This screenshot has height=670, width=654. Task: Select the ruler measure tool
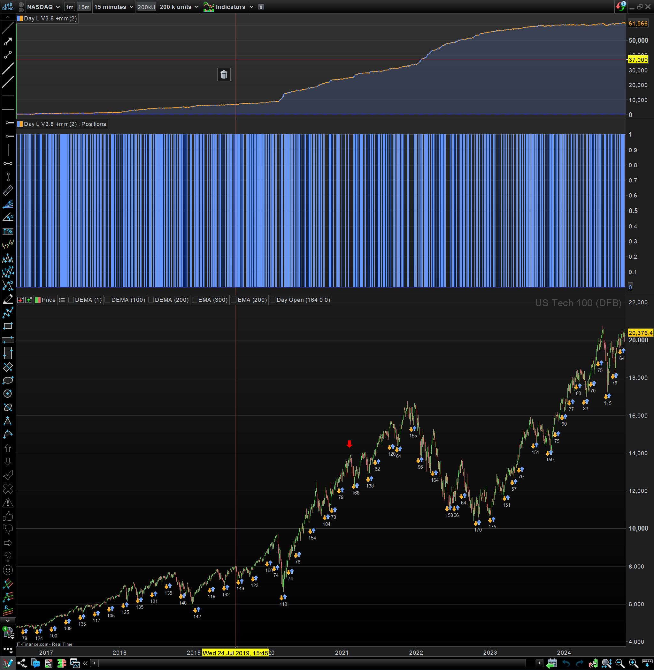[x=8, y=190]
